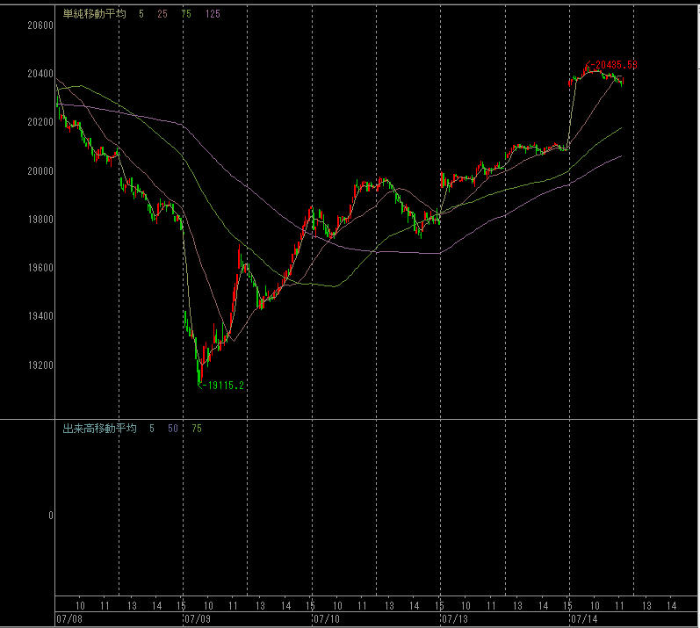Click the 20000 price axis label

pyautogui.click(x=40, y=170)
